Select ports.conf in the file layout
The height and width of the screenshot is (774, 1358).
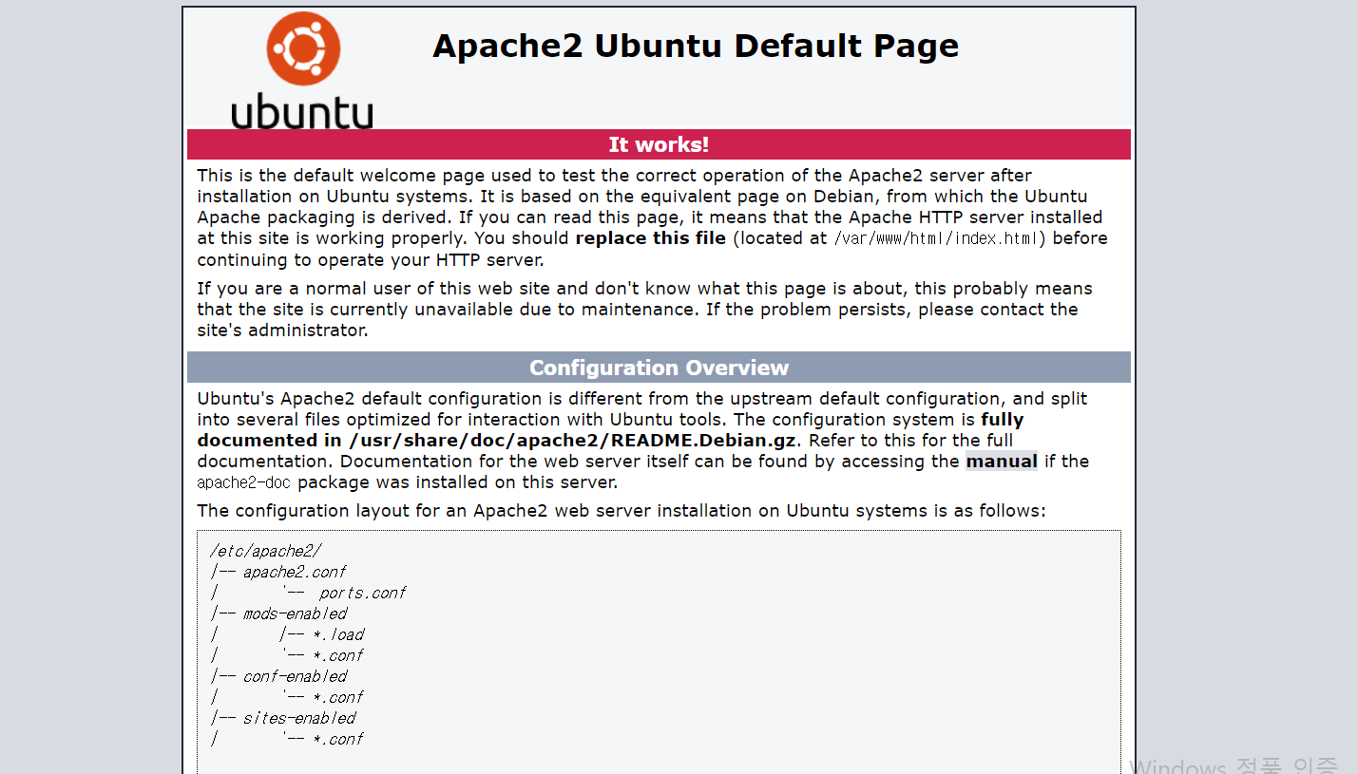coord(364,592)
